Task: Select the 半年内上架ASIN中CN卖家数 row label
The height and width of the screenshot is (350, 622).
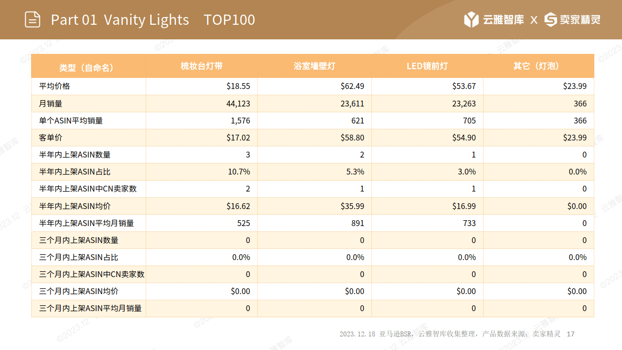Action: [88, 189]
